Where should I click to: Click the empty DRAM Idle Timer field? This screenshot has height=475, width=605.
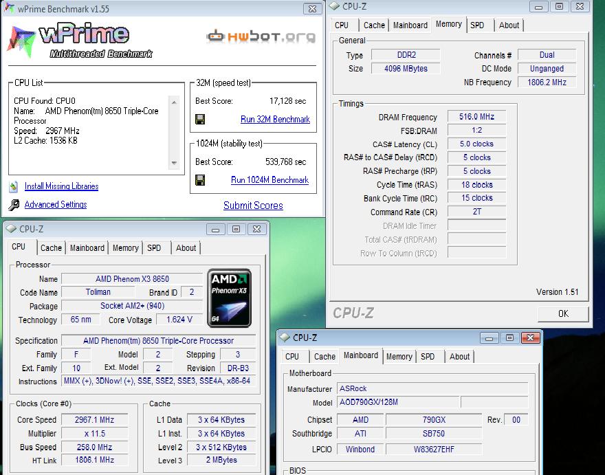[x=476, y=225]
